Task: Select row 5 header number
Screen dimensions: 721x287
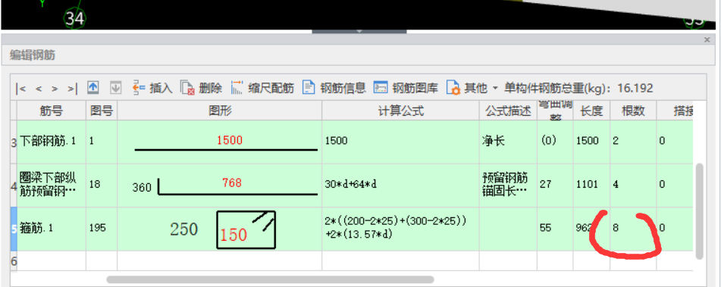Action: [14, 229]
